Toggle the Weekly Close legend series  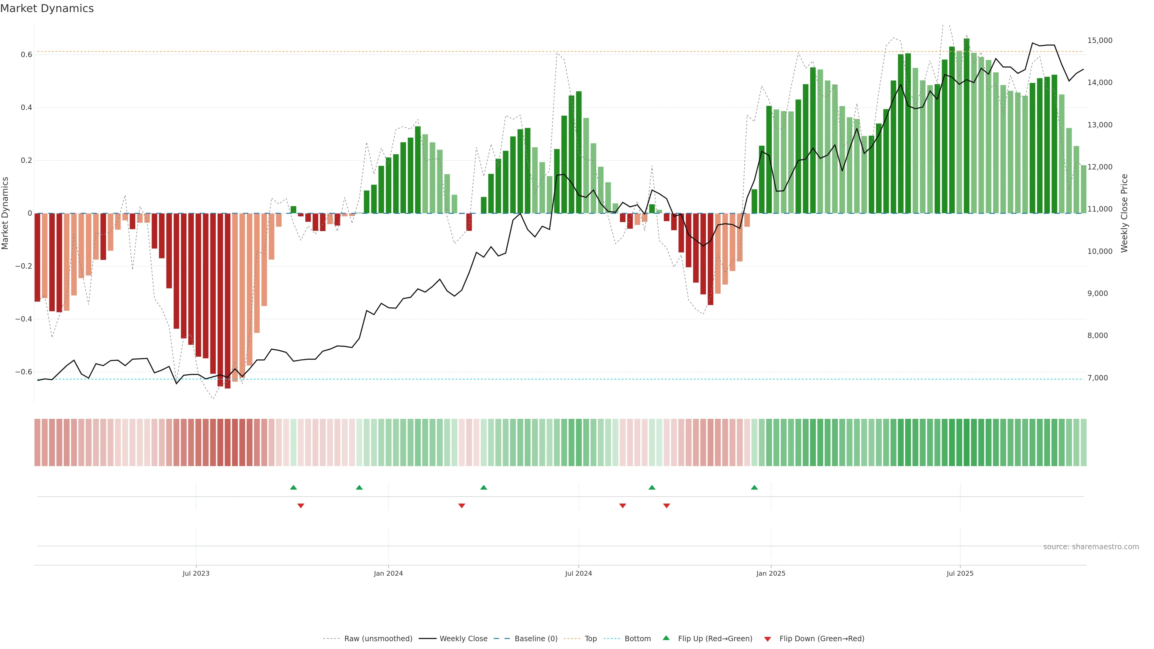(x=463, y=639)
